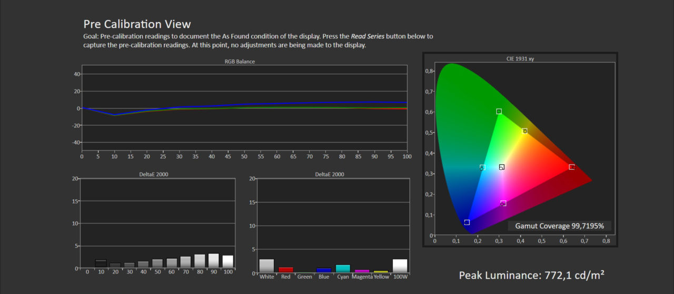Click the Blue bar in DeltaE chart
Viewport: 674px width, 294px height.
pos(324,270)
